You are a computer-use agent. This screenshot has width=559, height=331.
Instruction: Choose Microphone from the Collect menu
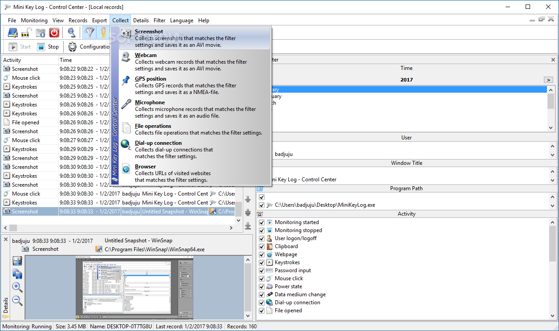[195, 109]
